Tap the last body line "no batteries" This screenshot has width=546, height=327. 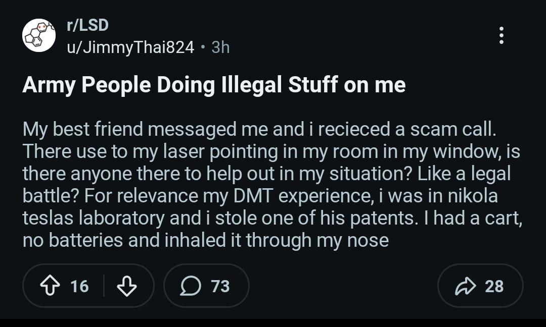[x=73, y=240]
